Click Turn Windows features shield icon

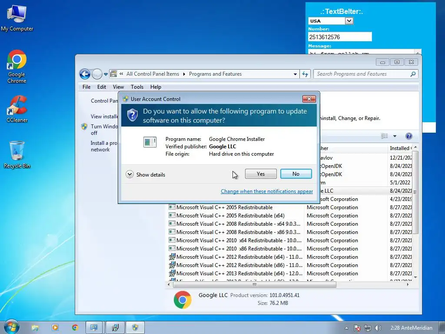pos(84,127)
